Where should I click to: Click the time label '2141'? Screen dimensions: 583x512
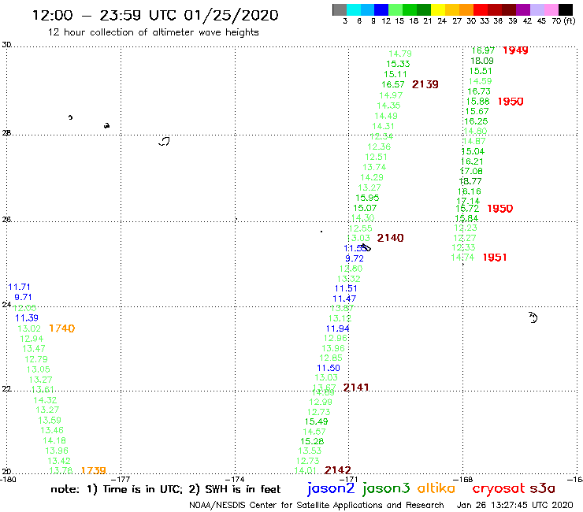coord(356,388)
